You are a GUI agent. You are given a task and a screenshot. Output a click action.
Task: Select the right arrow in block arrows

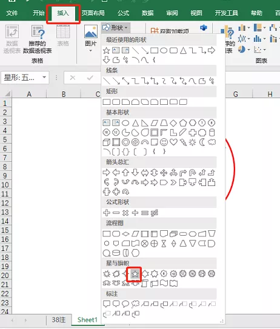pyautogui.click(x=107, y=173)
